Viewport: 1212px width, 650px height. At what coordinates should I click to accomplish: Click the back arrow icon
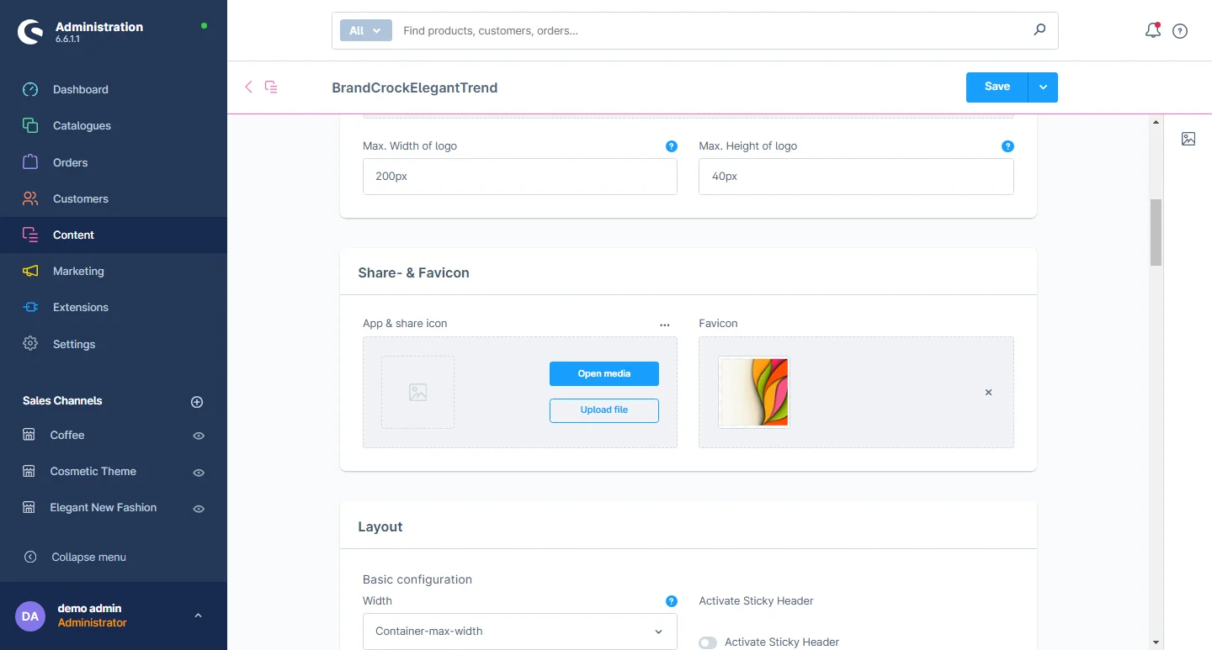tap(248, 87)
